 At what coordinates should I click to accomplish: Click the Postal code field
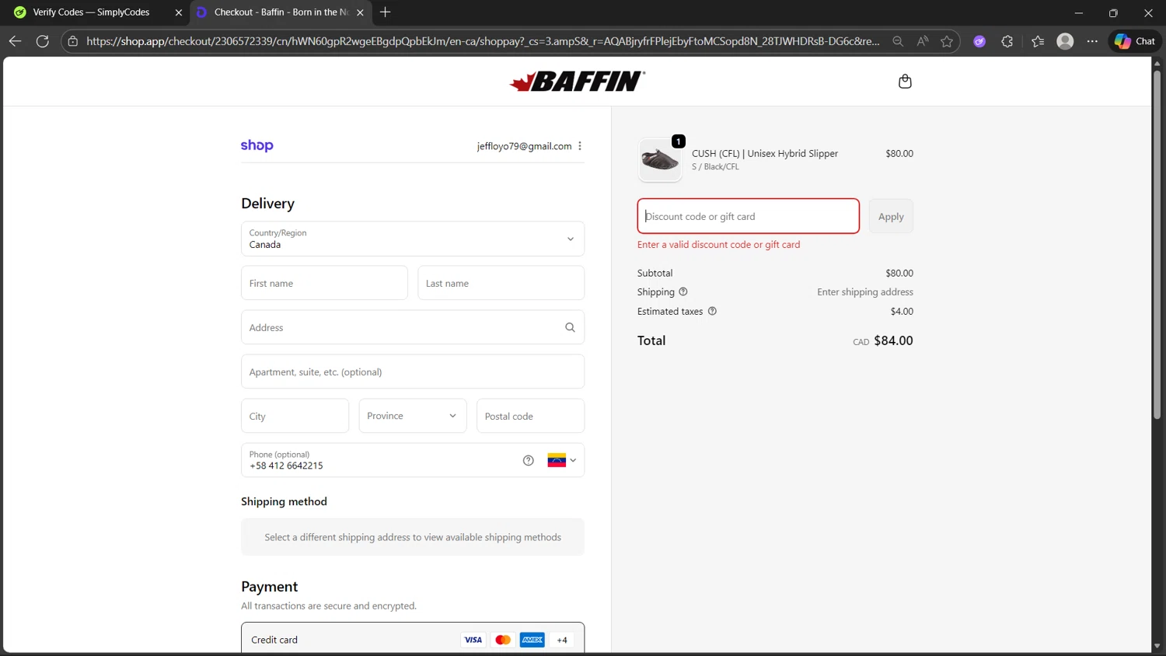(530, 416)
